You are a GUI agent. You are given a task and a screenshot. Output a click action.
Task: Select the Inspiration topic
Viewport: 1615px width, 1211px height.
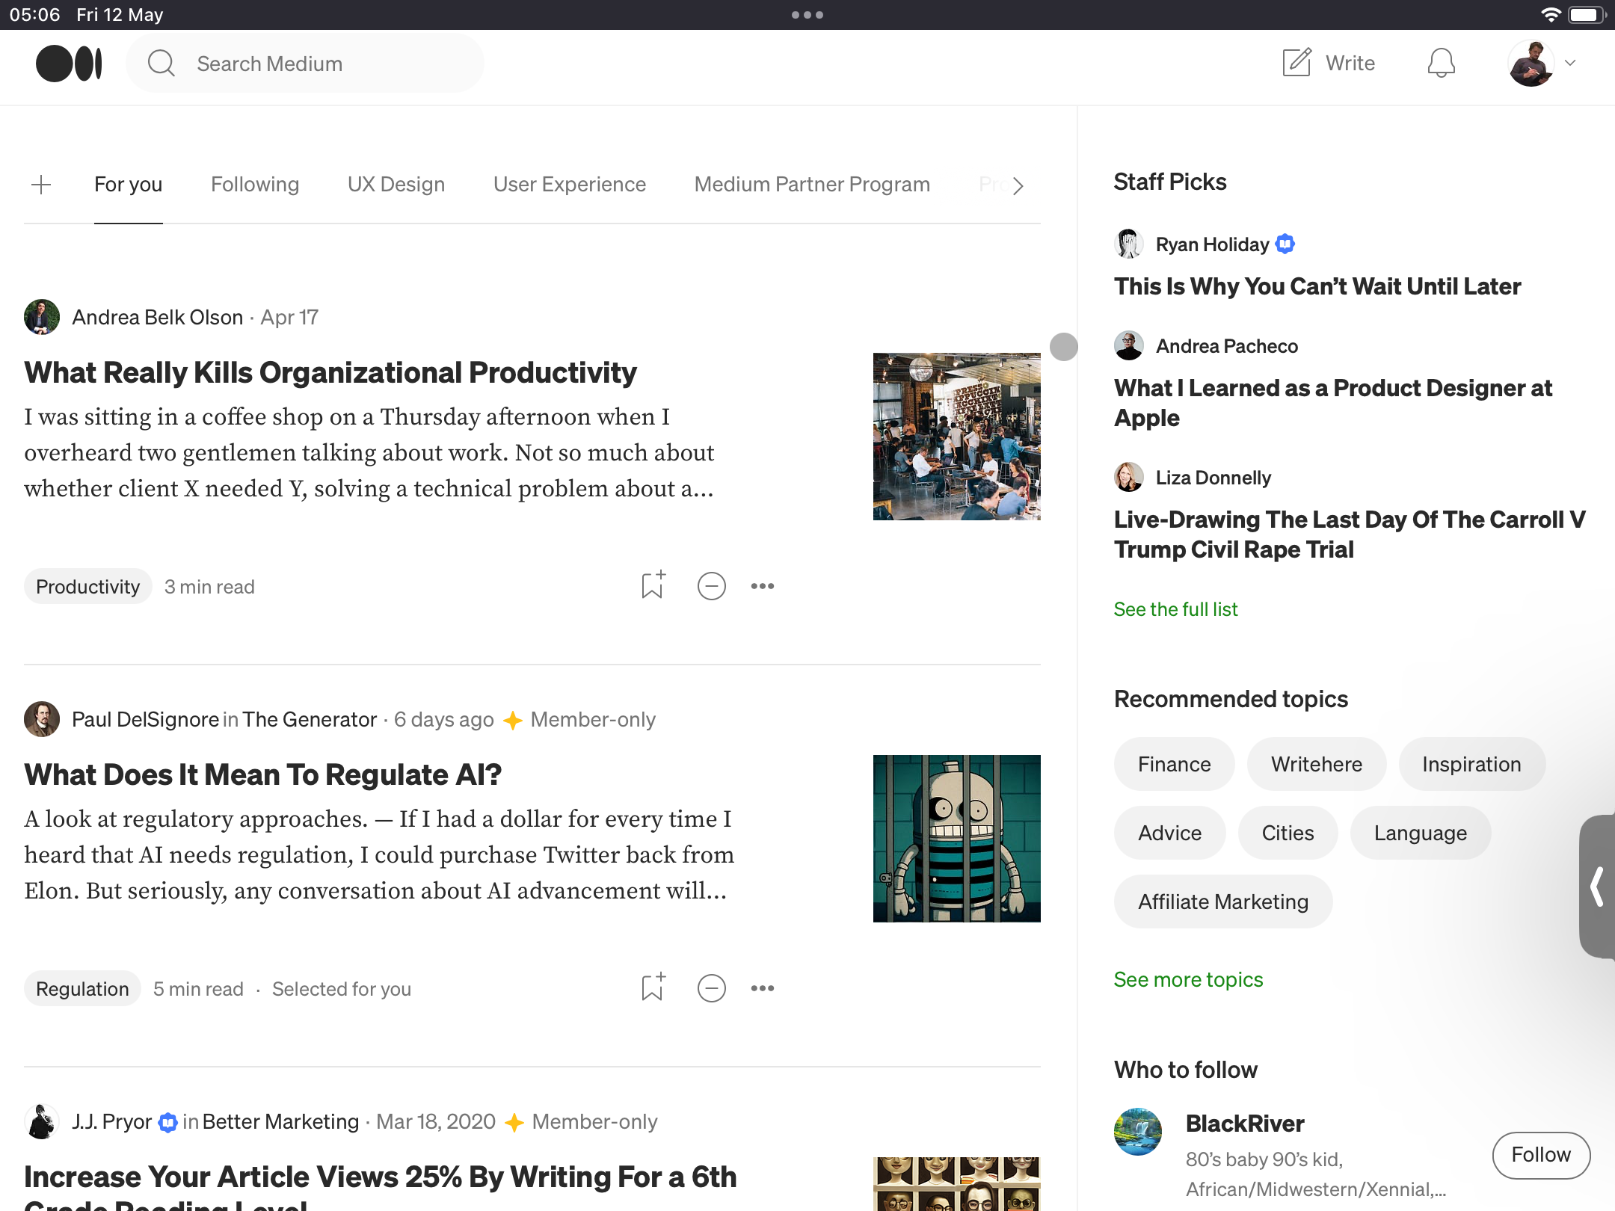(1471, 764)
